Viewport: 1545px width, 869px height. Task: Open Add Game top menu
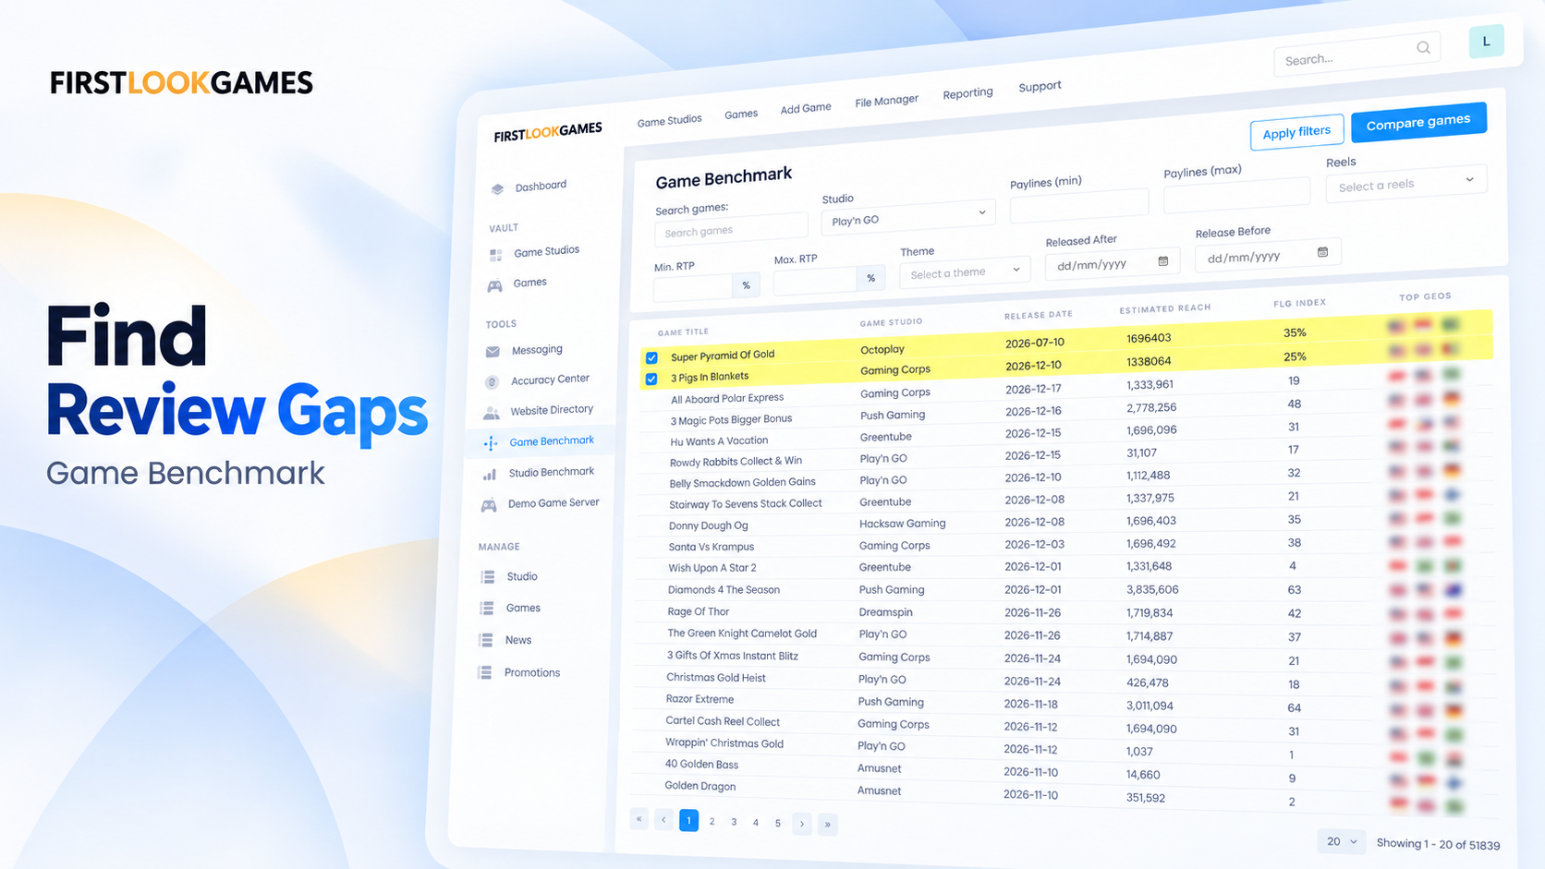[x=806, y=108]
